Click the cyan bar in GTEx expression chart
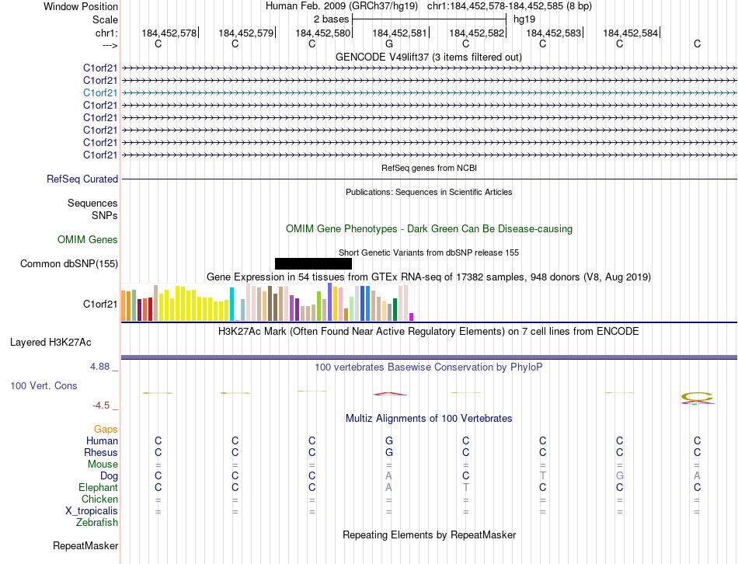This screenshot has width=738, height=564. pyautogui.click(x=231, y=304)
